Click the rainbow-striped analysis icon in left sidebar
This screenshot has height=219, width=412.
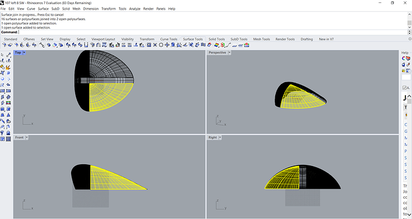[8, 103]
